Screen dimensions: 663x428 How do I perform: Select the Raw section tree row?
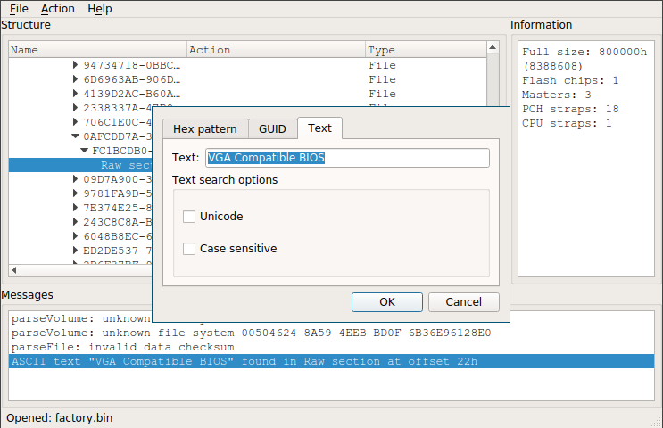coord(80,165)
